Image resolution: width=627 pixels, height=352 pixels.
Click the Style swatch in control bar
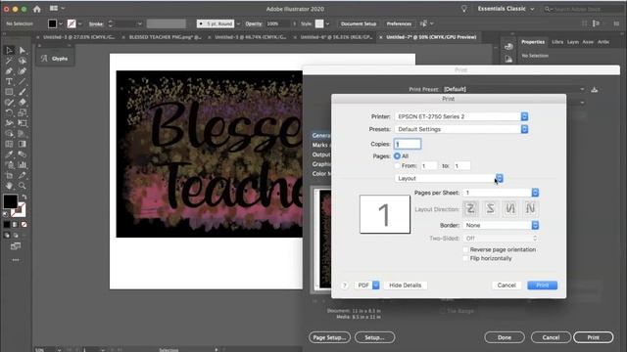(x=319, y=23)
